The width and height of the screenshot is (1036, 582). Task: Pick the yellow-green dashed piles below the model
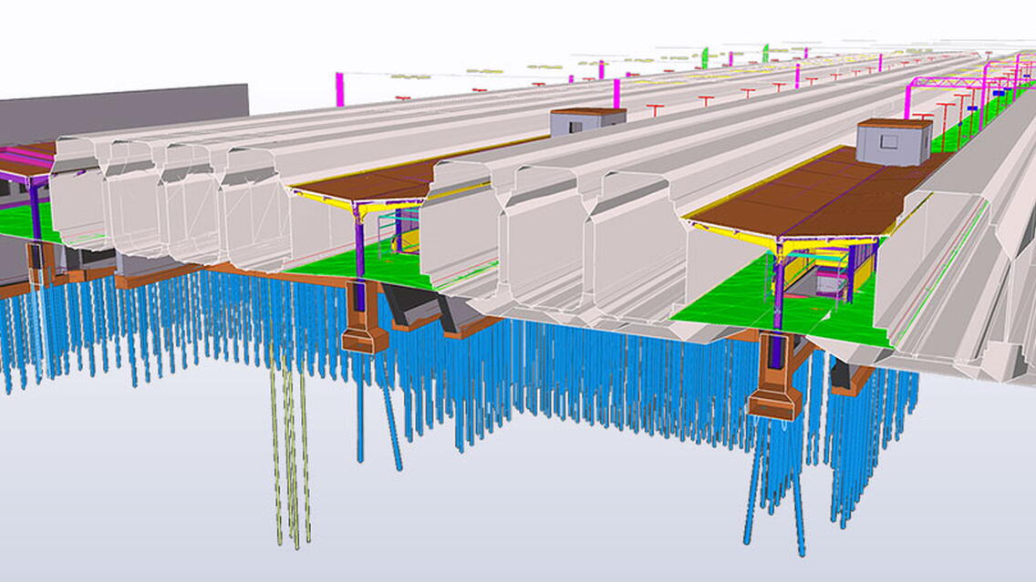tap(289, 449)
